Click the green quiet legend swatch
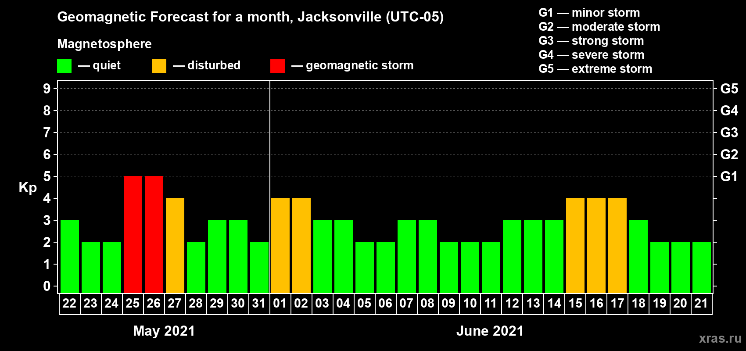 tap(64, 66)
